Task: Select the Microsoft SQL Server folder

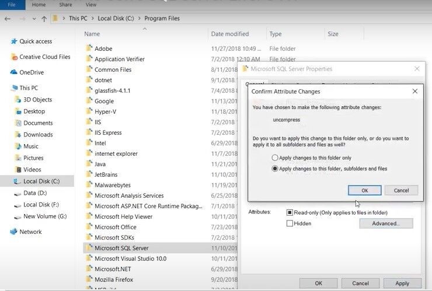Action: [x=160, y=248]
